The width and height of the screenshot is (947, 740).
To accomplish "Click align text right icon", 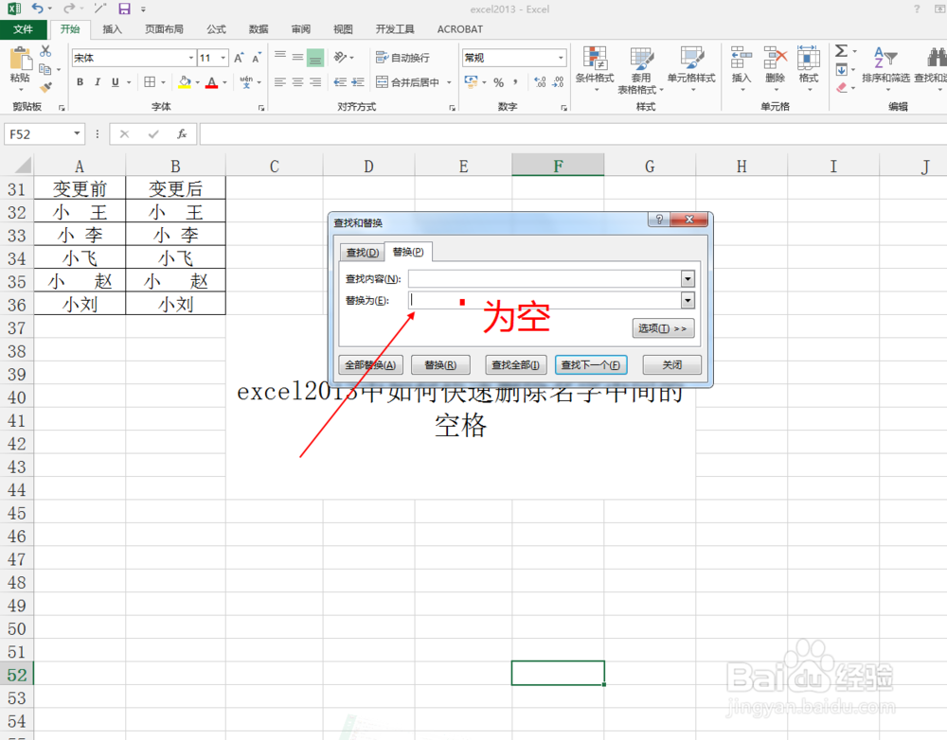I will (x=315, y=82).
